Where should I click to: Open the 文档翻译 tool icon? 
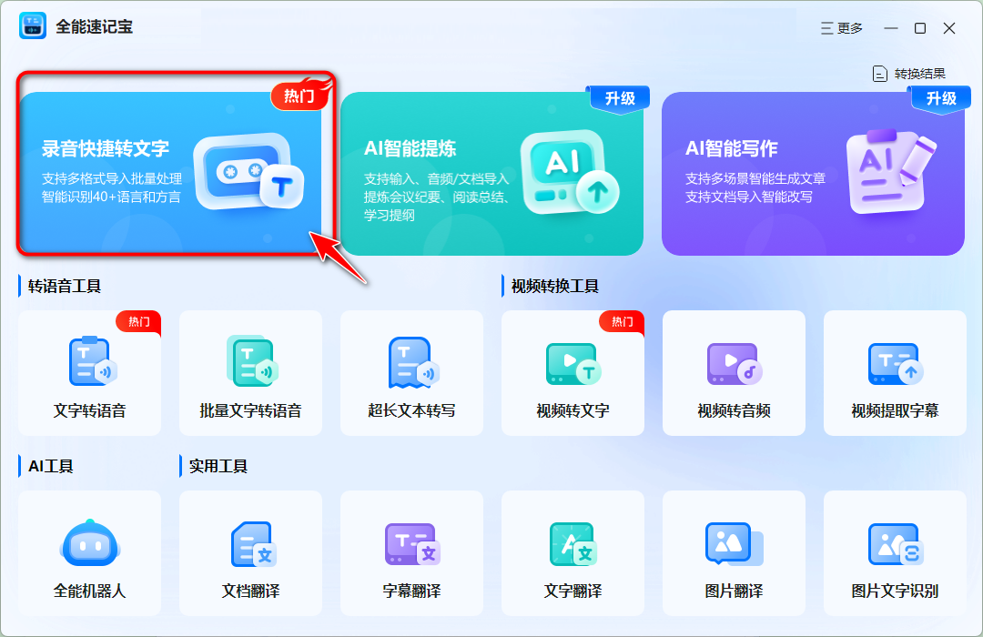pyautogui.click(x=253, y=543)
